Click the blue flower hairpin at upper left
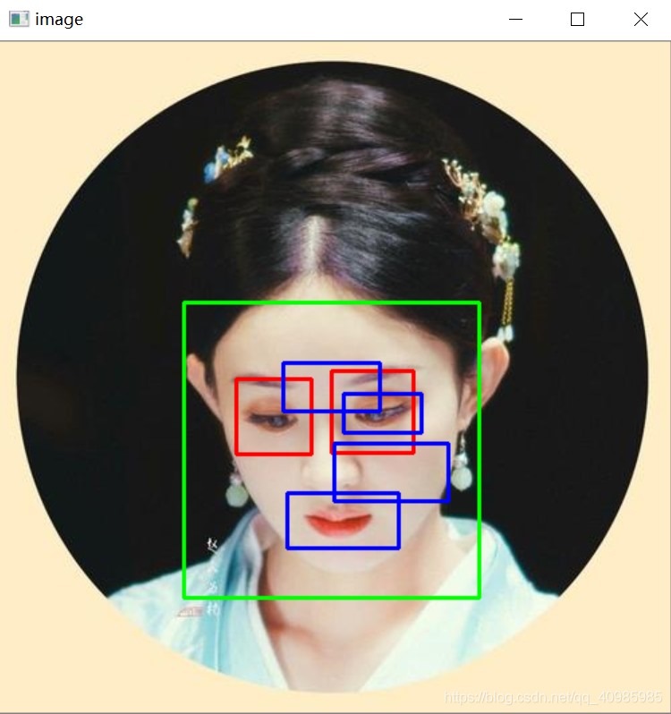This screenshot has width=671, height=714. (227, 159)
